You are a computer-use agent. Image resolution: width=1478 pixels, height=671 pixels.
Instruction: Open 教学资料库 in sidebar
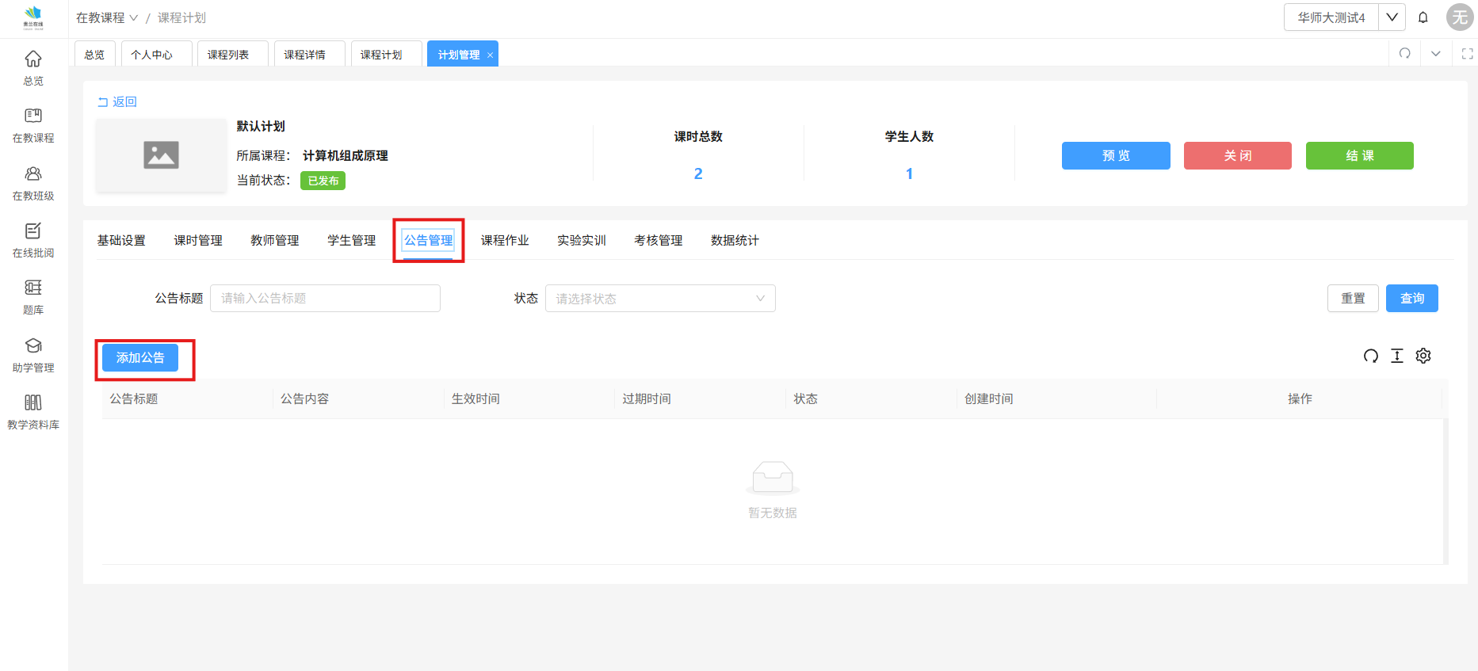pyautogui.click(x=33, y=412)
